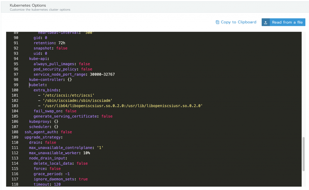Click the 'uid: 0' line
Screen dimensions: 309x190
pyautogui.click(x=40, y=54)
